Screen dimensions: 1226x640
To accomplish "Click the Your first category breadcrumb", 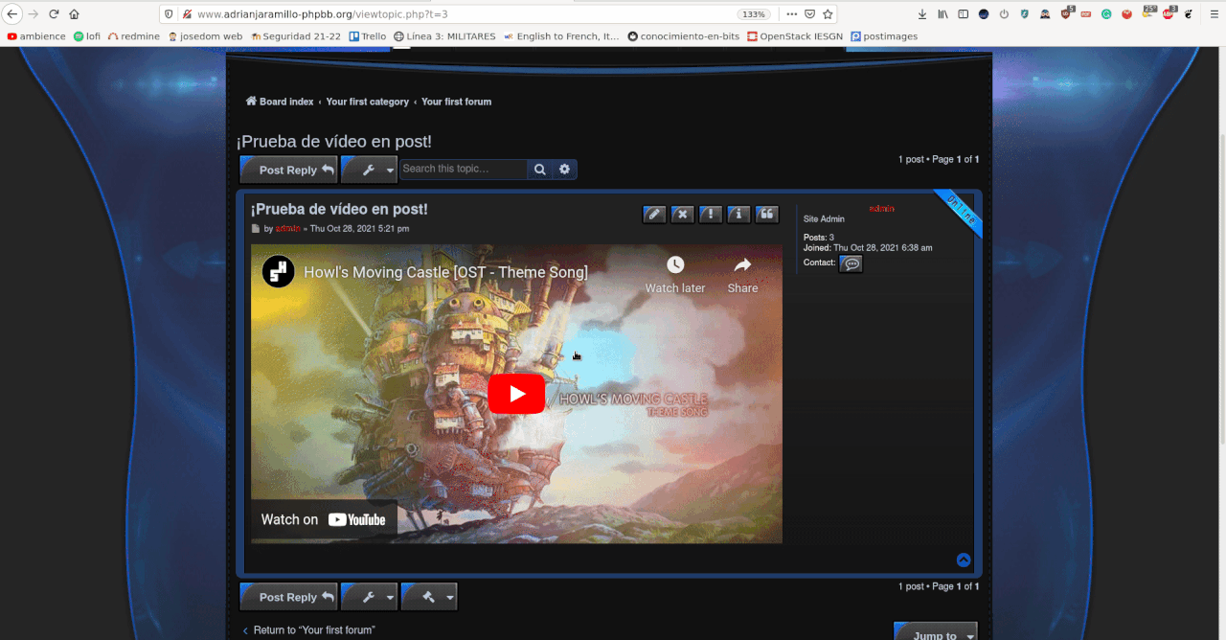I will (x=367, y=102).
